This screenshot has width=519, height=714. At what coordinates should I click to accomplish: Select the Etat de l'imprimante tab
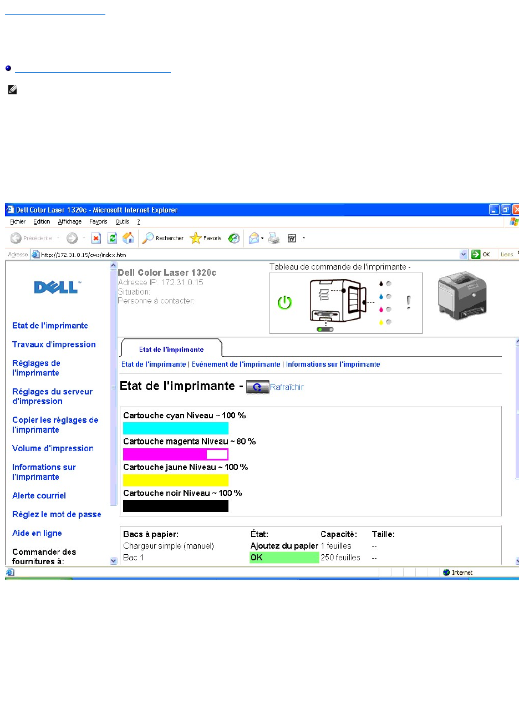pyautogui.click(x=171, y=350)
